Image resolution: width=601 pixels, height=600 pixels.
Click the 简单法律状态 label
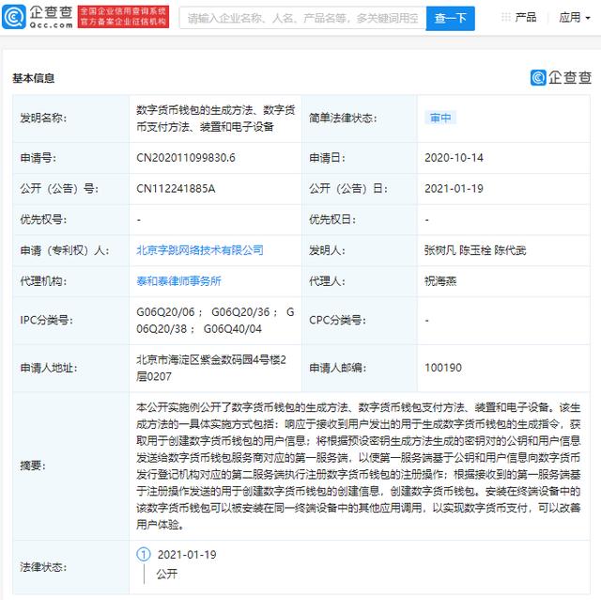click(x=343, y=118)
